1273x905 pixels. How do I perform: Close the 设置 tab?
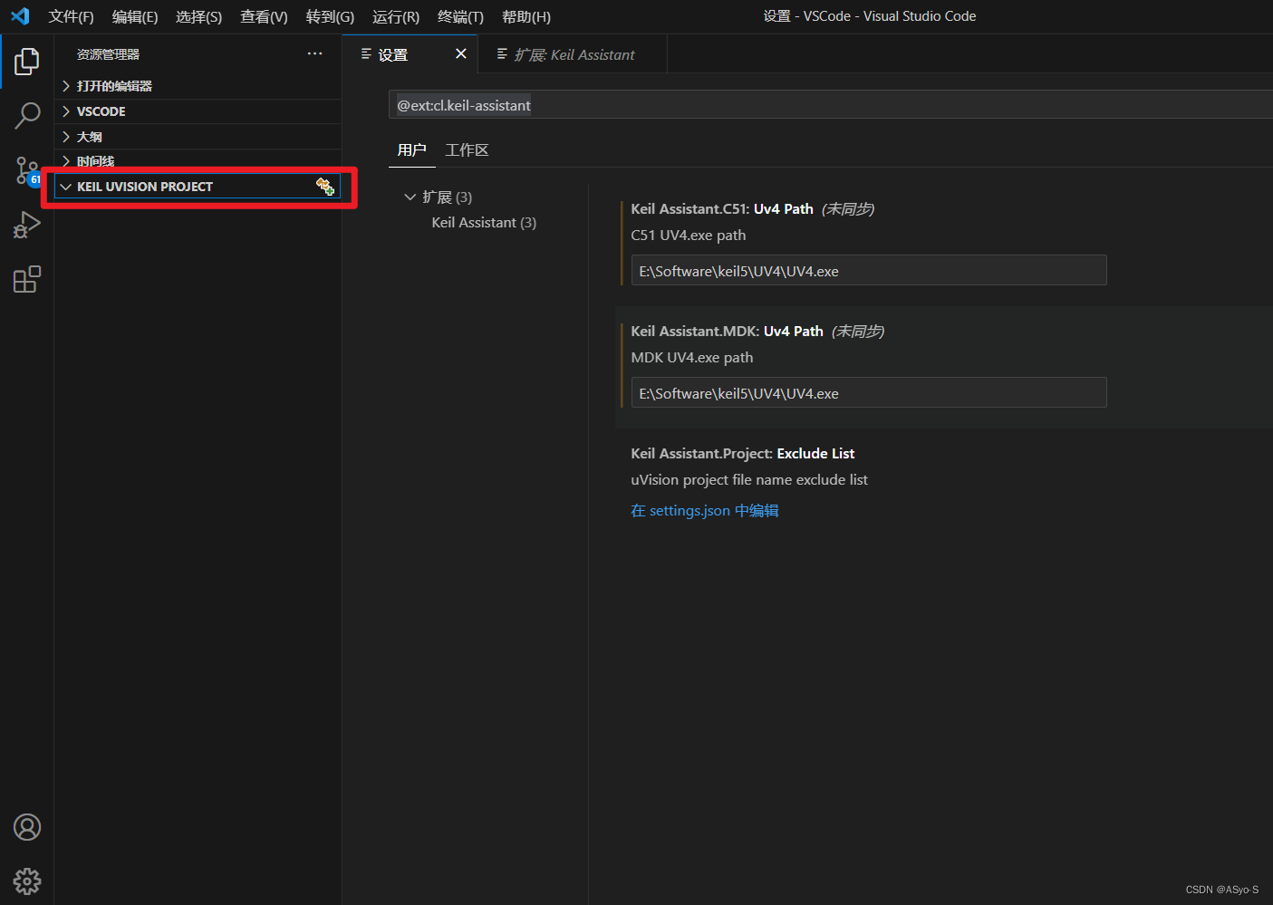point(460,54)
